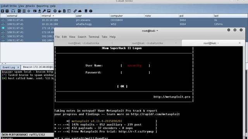Sort sessions by user column header

click(x=92, y=16)
